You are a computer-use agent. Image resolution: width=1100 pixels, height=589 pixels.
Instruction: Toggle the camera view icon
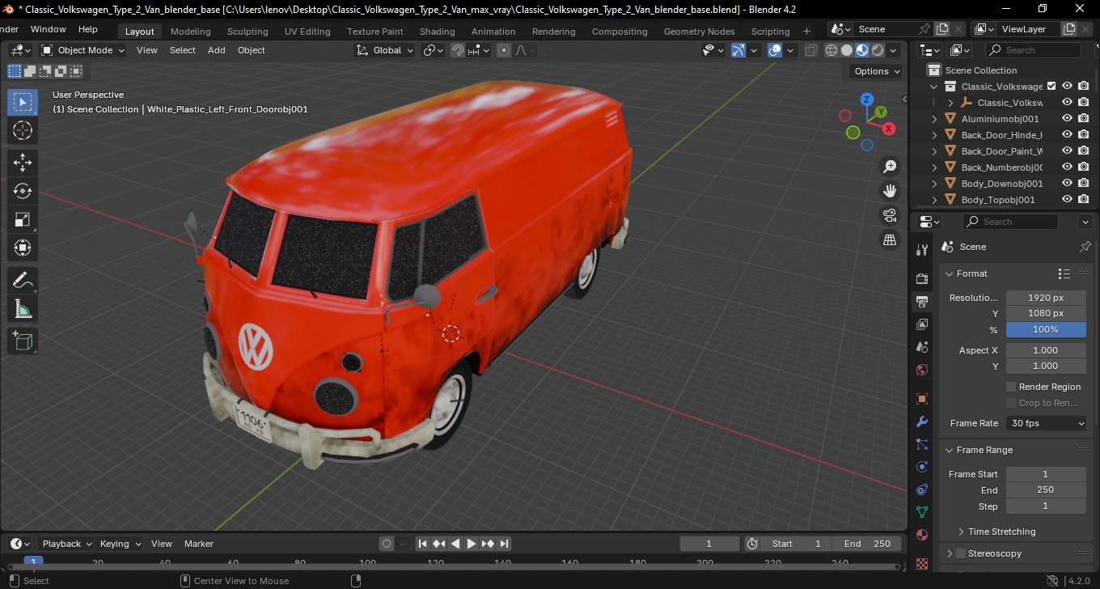[890, 215]
